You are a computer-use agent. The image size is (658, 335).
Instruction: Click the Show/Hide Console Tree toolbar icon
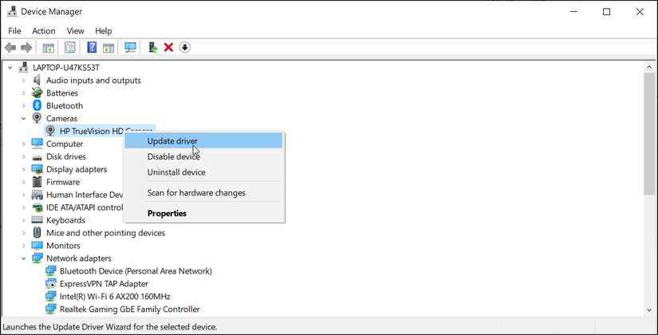49,47
